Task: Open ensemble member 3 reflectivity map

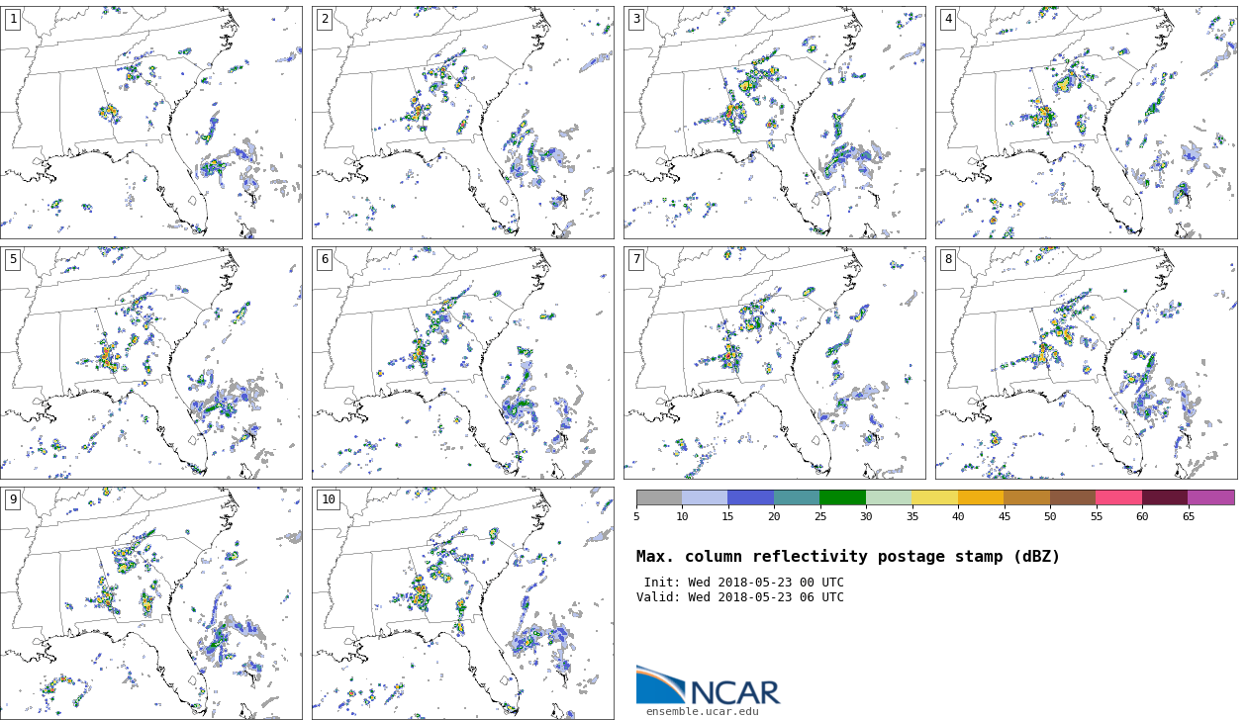Action: coord(774,123)
